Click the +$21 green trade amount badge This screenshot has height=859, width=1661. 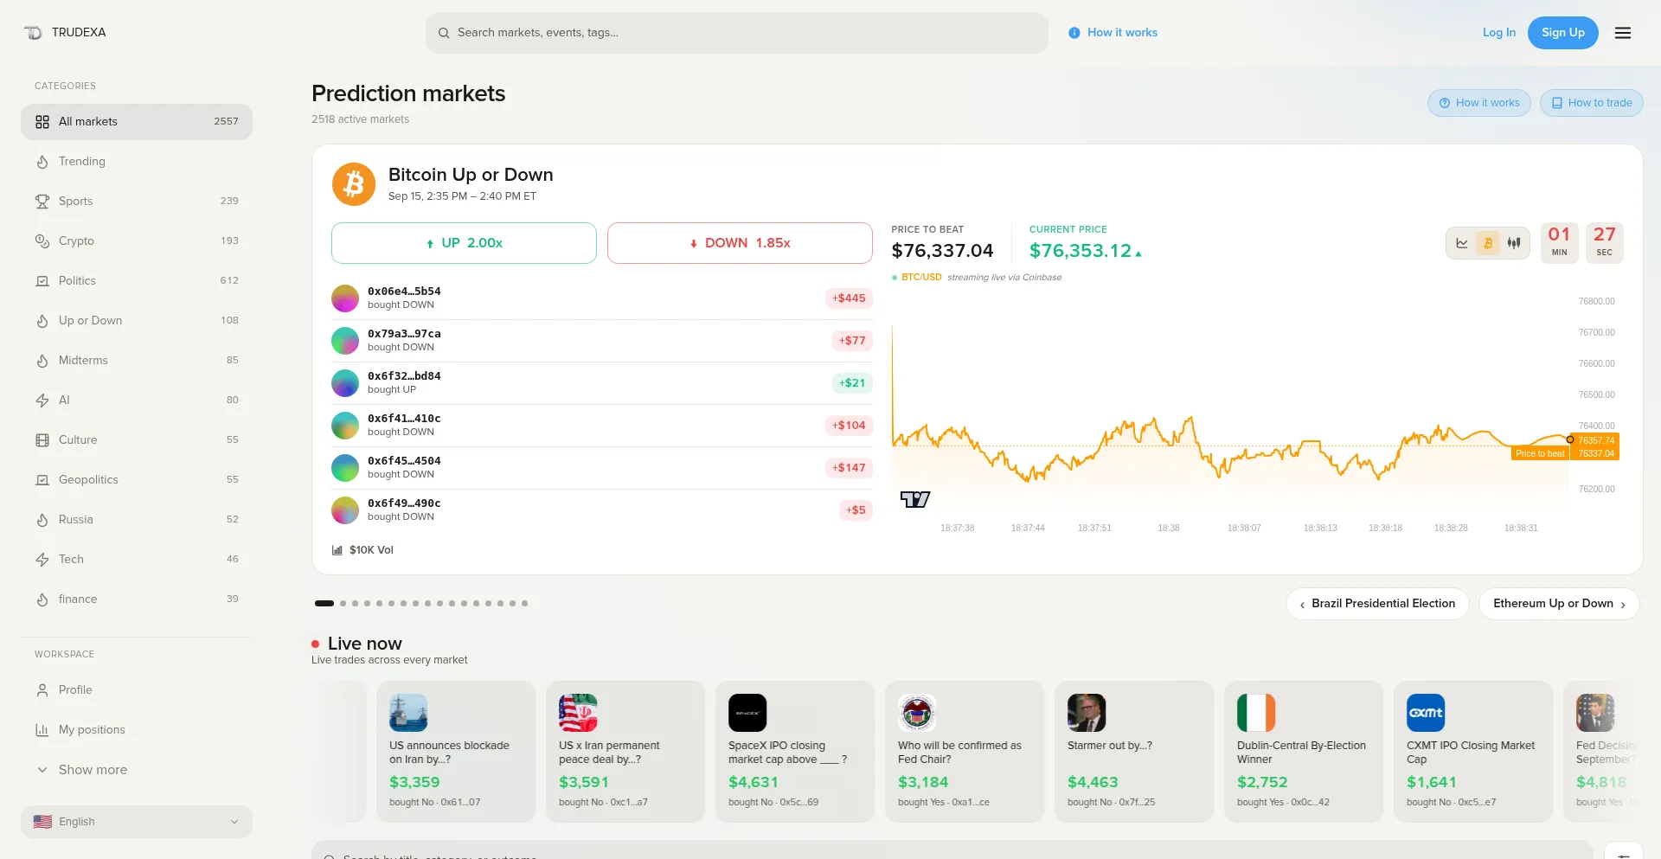852,383
